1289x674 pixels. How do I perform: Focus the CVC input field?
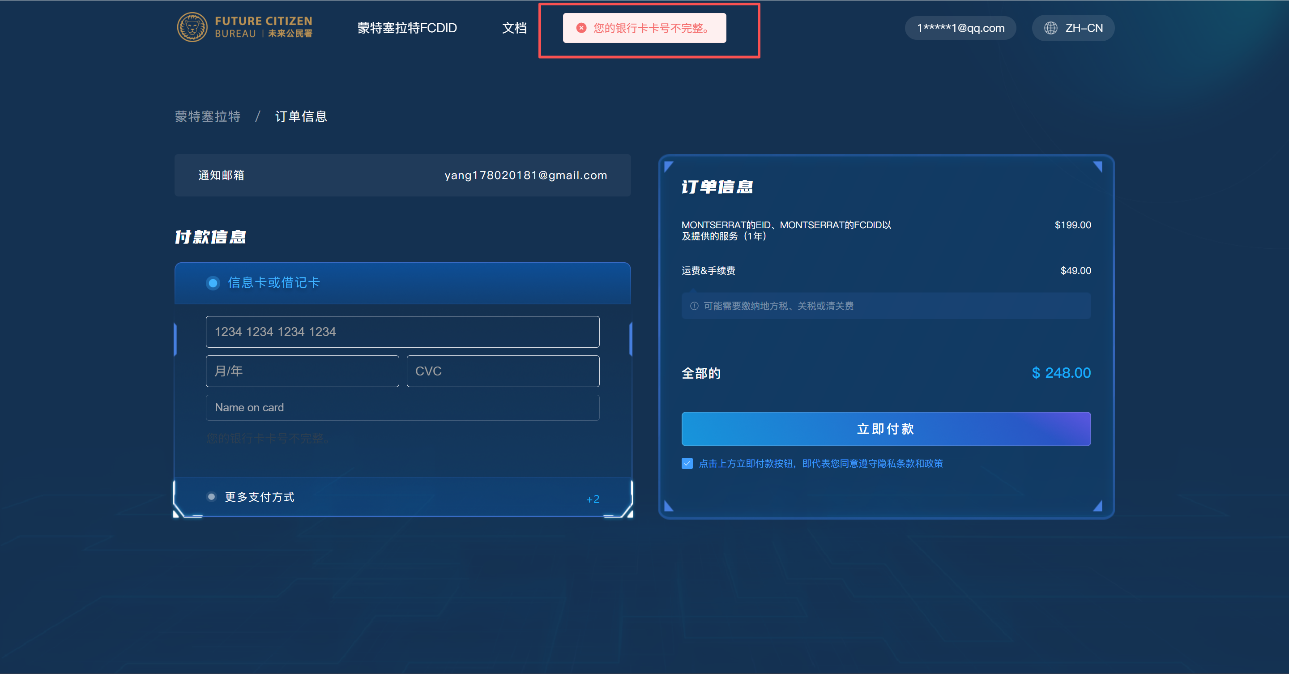(503, 371)
